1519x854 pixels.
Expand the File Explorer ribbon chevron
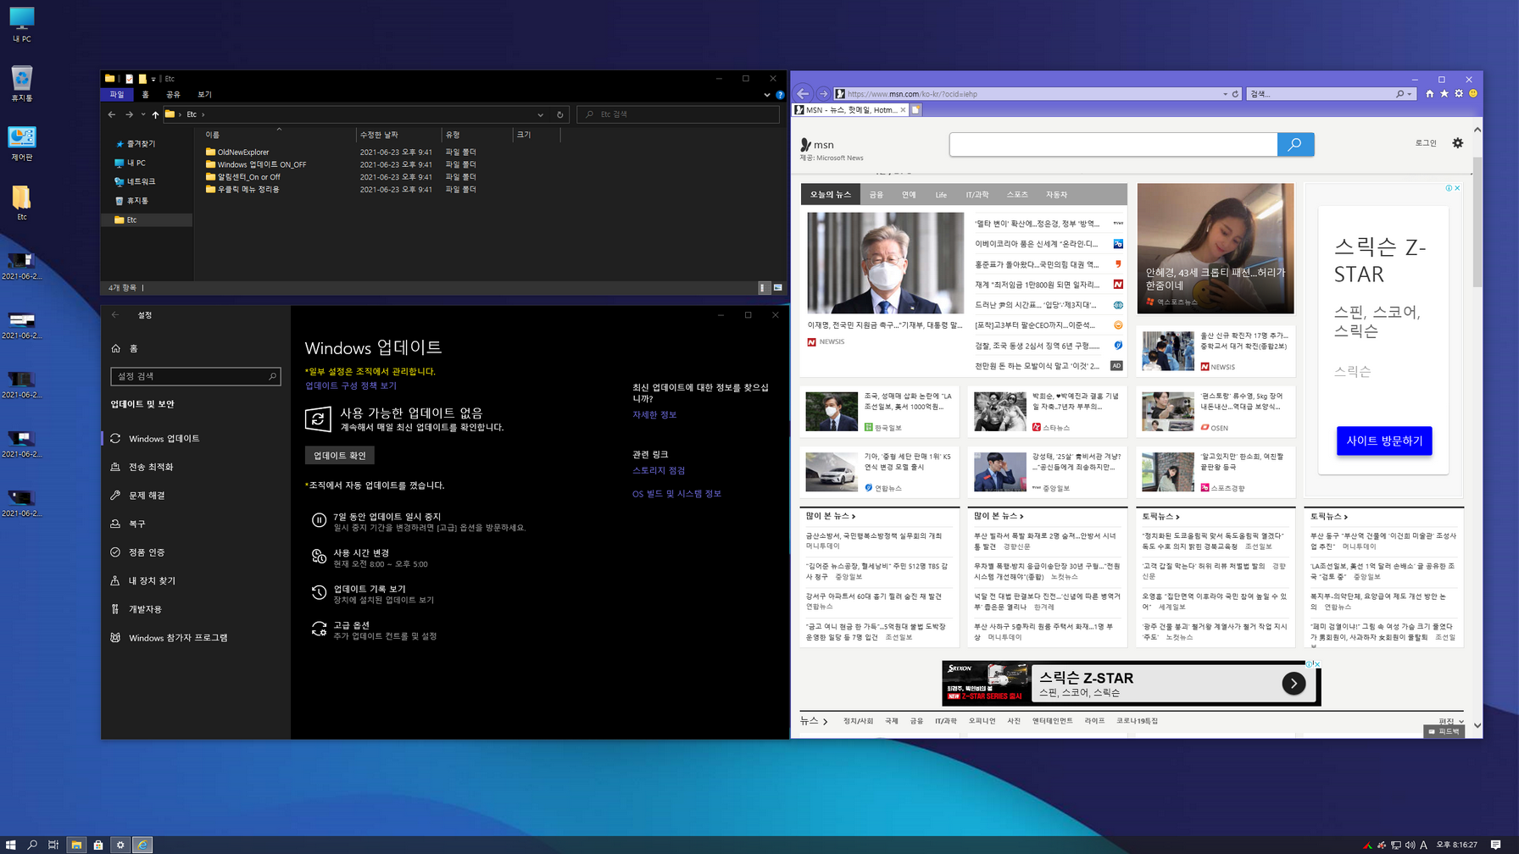tap(767, 95)
